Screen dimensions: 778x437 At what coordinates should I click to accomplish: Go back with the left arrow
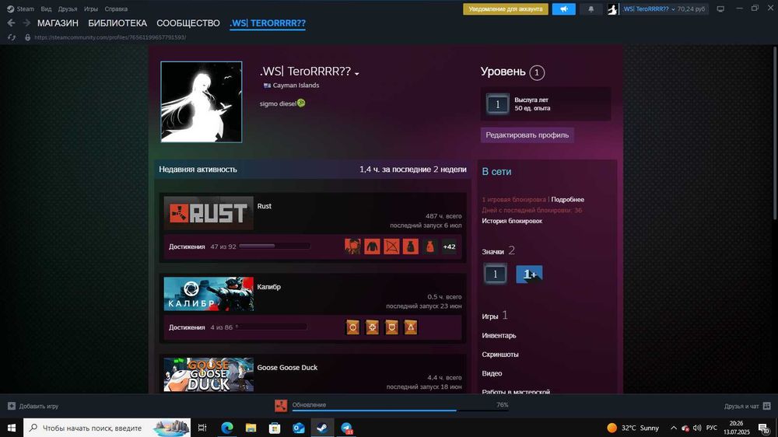tap(11, 23)
